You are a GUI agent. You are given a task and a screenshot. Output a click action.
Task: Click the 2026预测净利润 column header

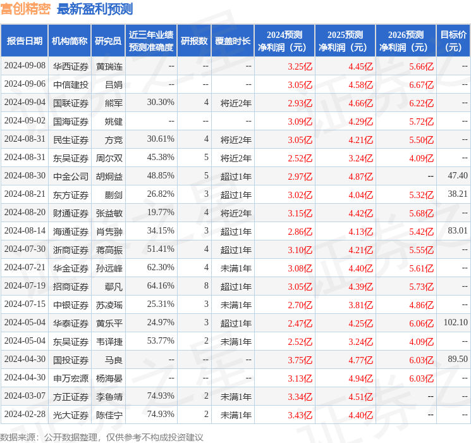coord(406,41)
